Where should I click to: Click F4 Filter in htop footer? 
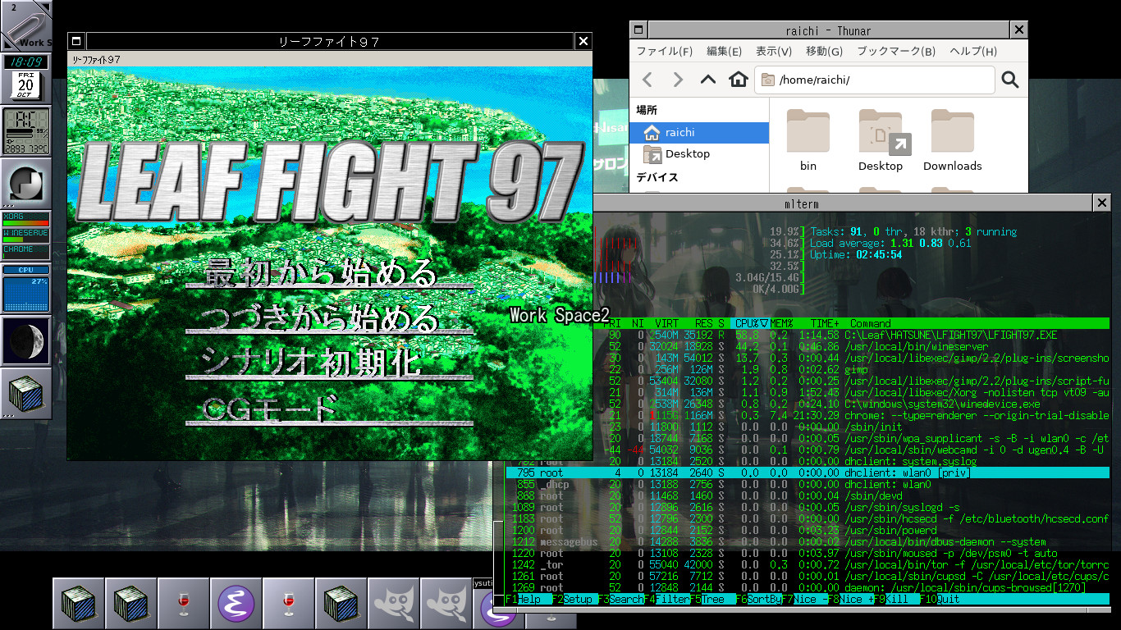click(x=667, y=600)
